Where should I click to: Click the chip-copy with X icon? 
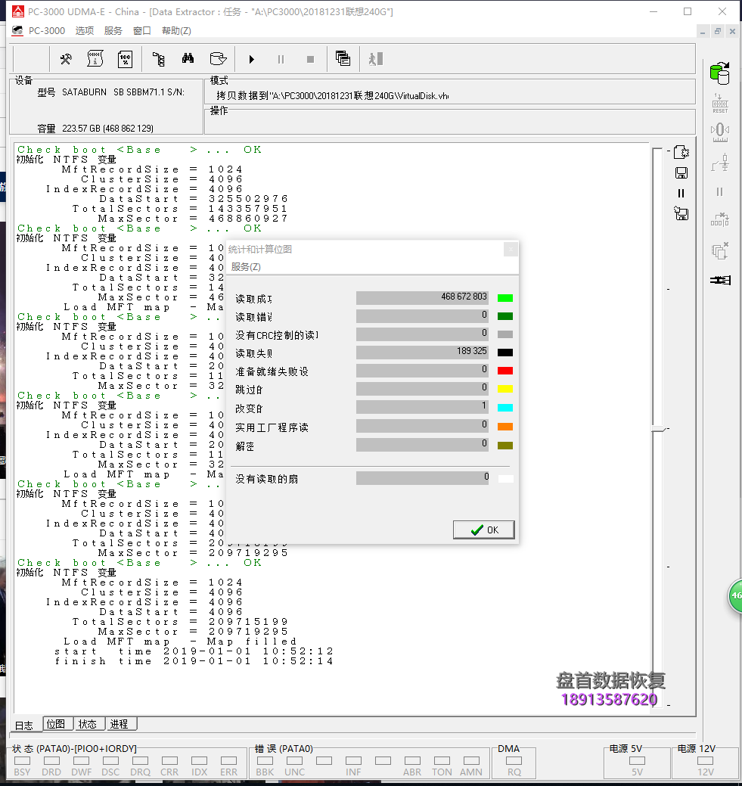(720, 250)
